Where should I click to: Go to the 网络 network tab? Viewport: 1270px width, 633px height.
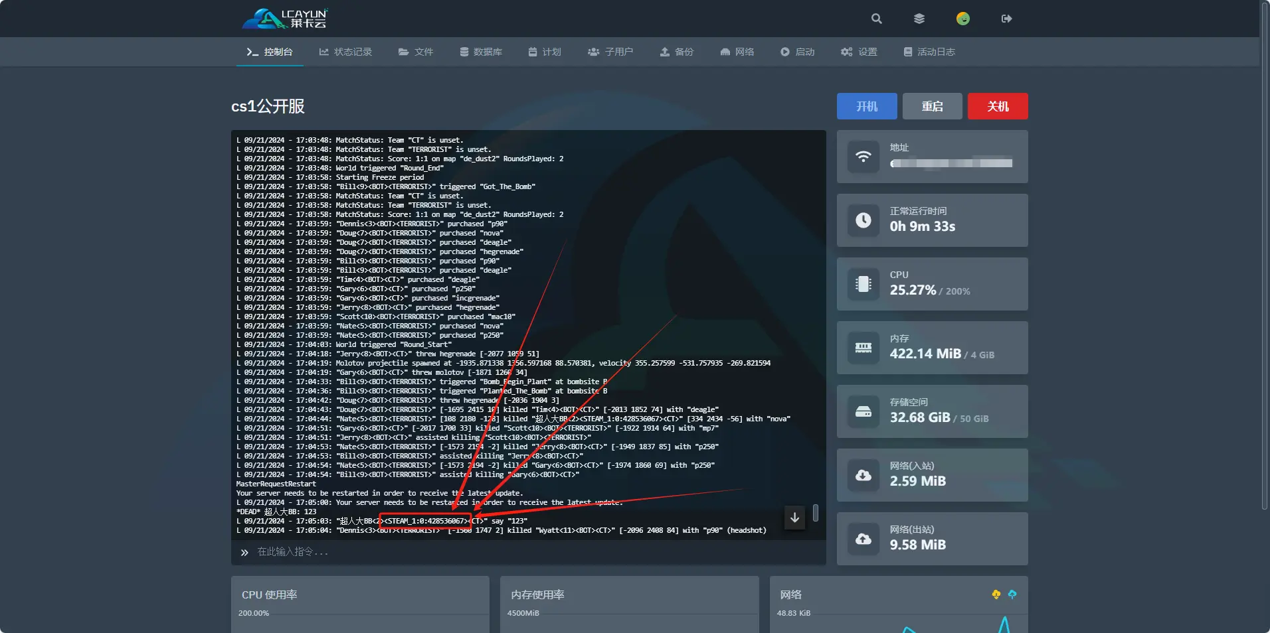click(x=737, y=52)
